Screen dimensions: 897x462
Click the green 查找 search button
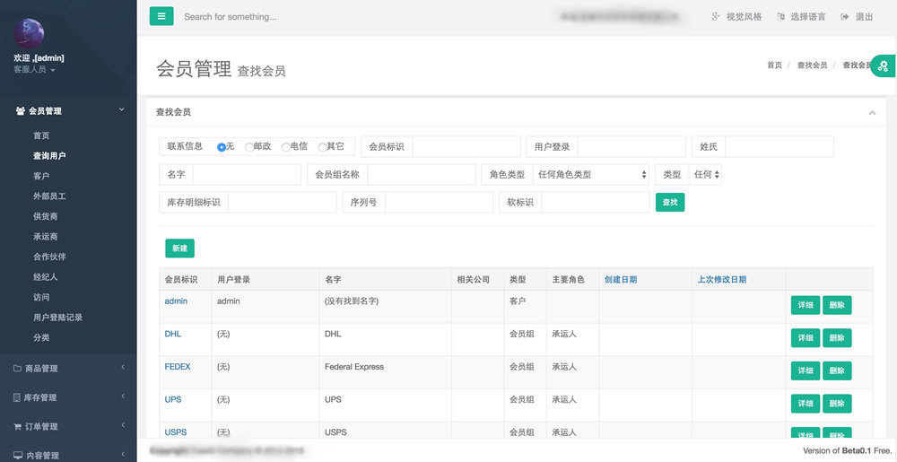670,203
